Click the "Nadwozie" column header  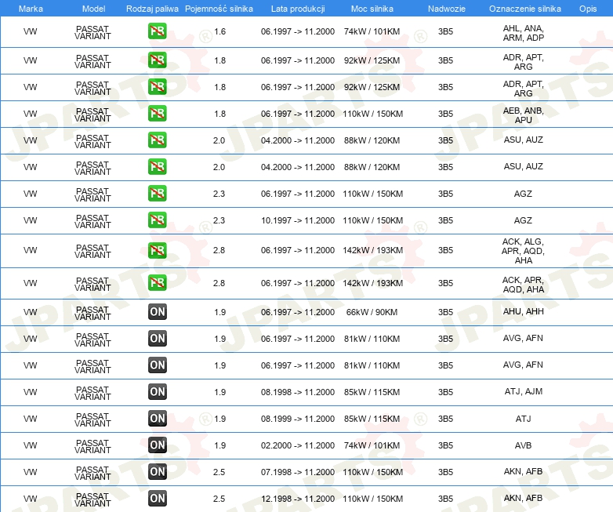(447, 9)
